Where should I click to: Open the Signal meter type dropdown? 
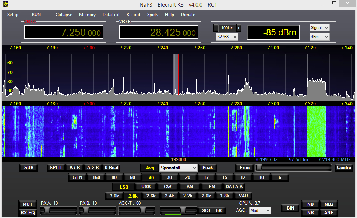pyautogui.click(x=319, y=28)
